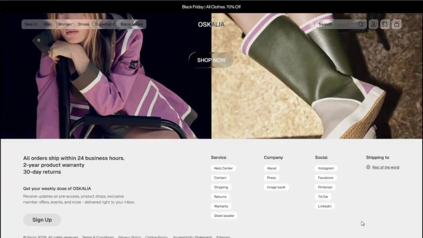This screenshot has height=238, width=423.
Task: Open the Returns link
Action: pos(220,197)
